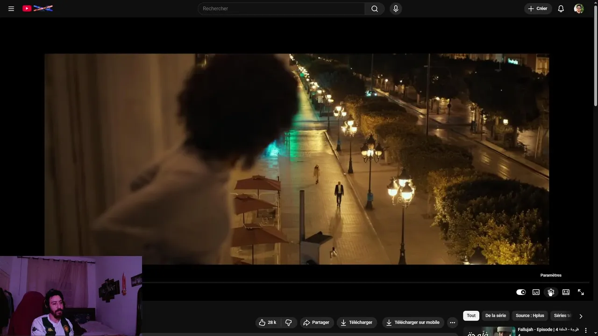Screen dimensions: 598x336
Task: Switch to theater mode
Action: [x=566, y=292]
